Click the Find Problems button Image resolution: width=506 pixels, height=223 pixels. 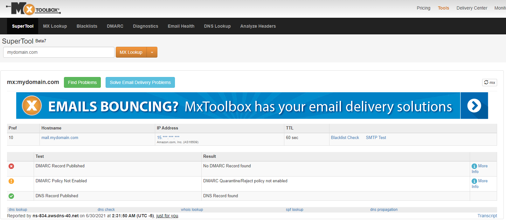(82, 82)
